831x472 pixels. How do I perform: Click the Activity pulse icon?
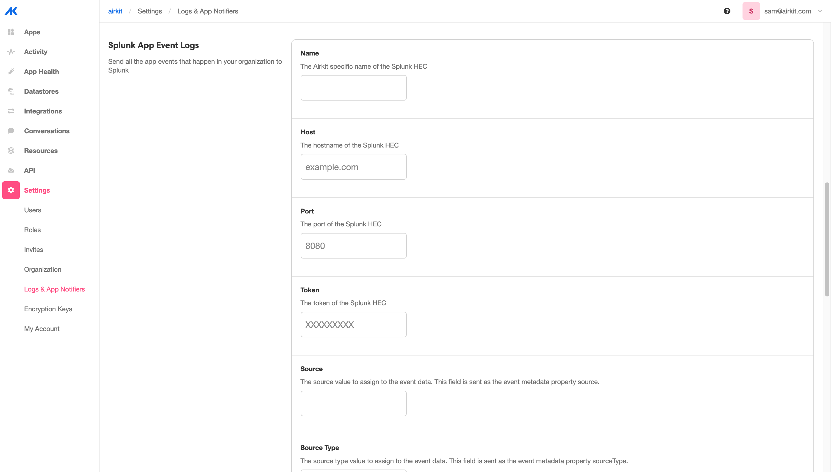pyautogui.click(x=11, y=52)
